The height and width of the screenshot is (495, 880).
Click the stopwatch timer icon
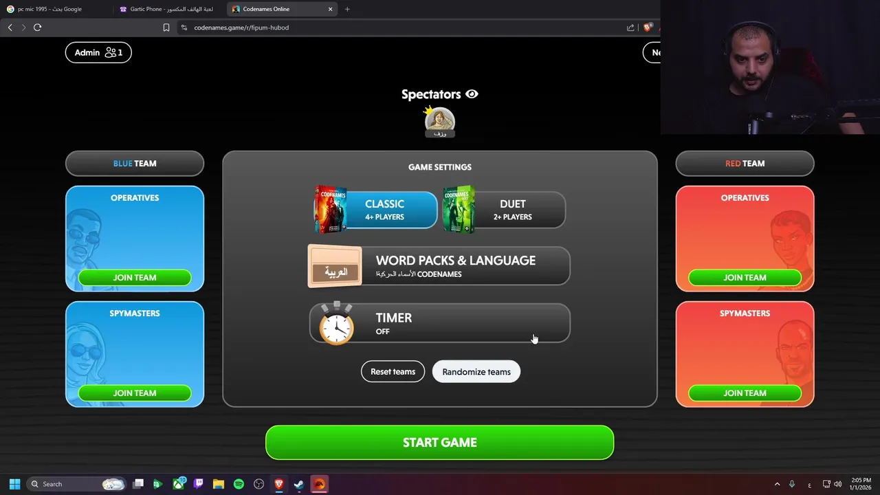click(x=337, y=323)
